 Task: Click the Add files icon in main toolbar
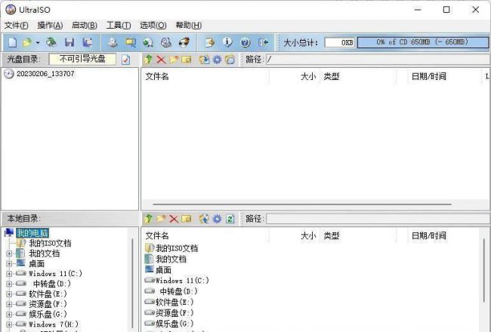tap(209, 42)
